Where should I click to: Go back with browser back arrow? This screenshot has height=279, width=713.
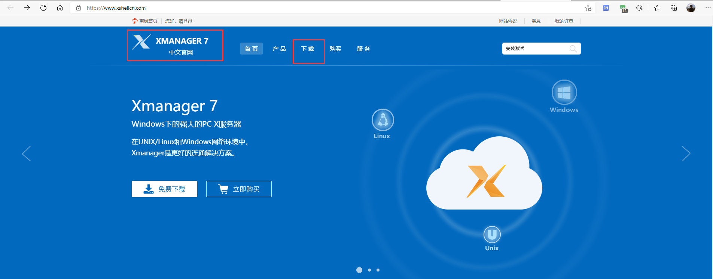[x=10, y=8]
